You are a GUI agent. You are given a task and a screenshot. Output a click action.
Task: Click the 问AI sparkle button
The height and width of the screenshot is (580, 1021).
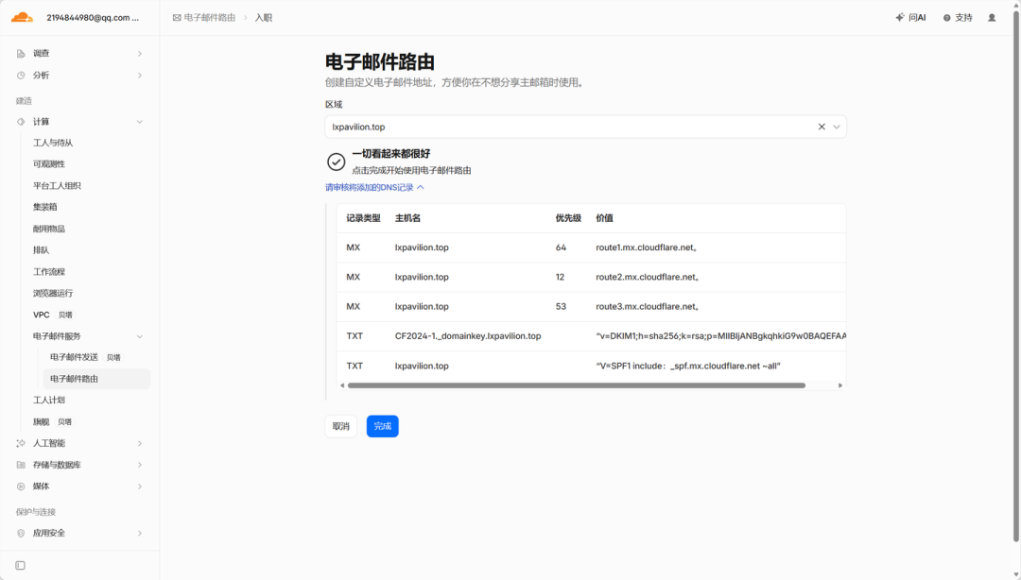point(910,18)
